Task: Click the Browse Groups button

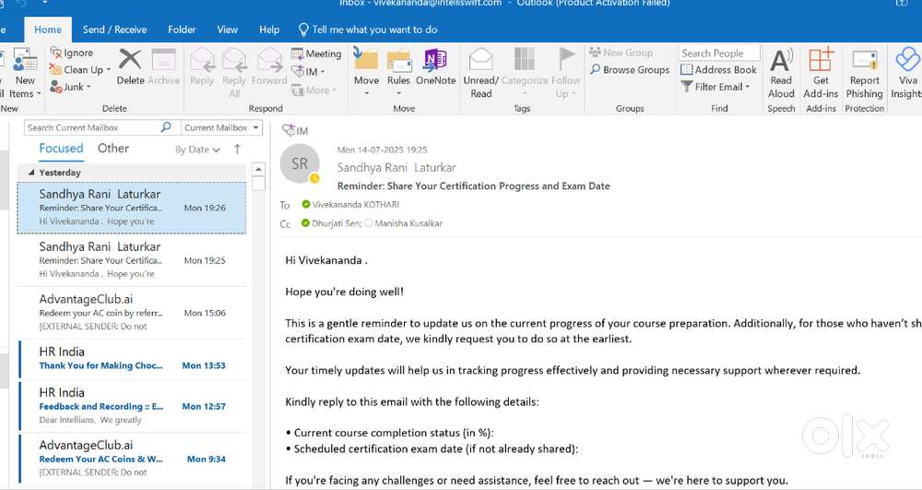Action: coord(630,70)
